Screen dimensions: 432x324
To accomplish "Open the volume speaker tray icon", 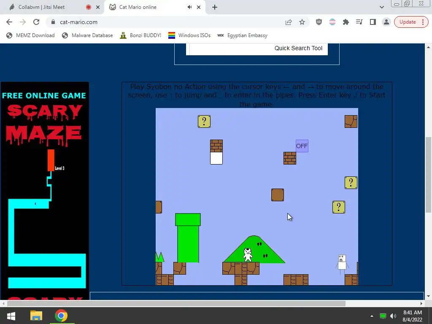I will tap(393, 316).
